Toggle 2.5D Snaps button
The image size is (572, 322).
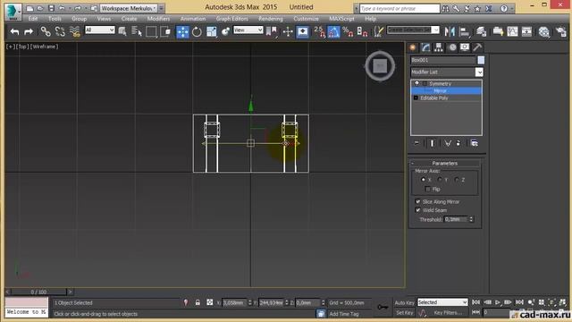point(319,32)
